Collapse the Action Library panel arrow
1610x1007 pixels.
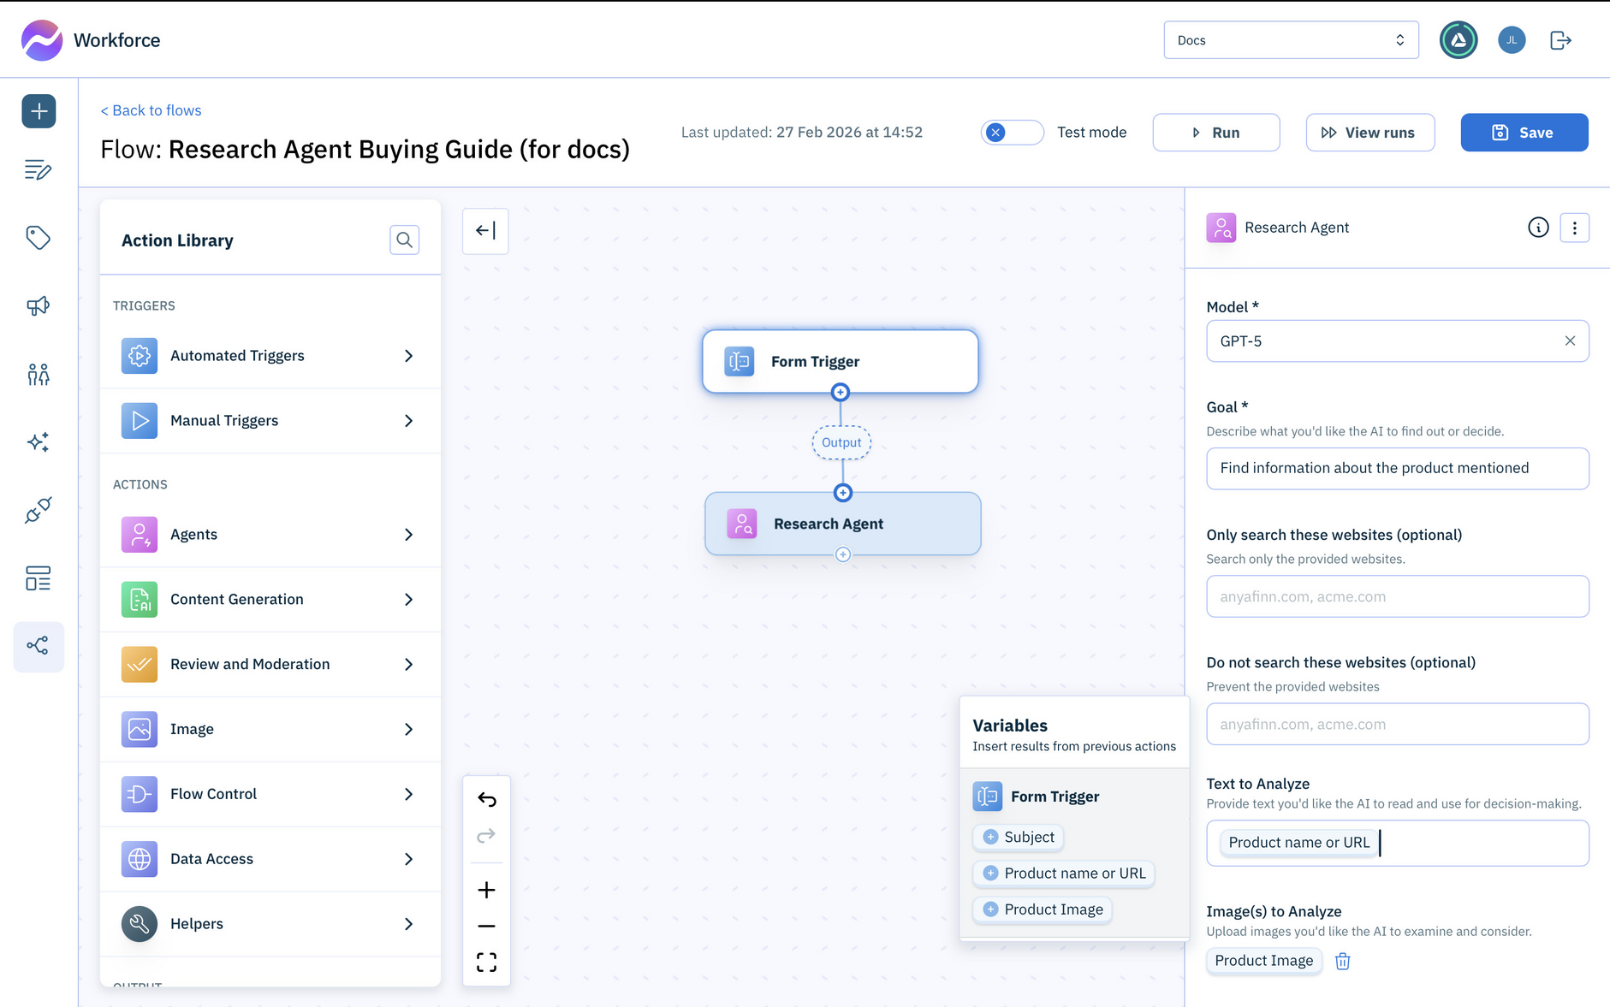coord(485,230)
